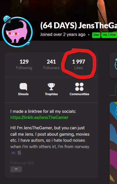Click the Communities label text
This screenshot has height=184, width=117.
(79, 94)
